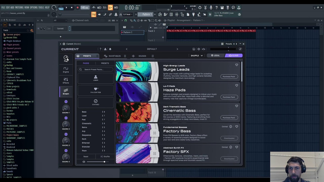The height and width of the screenshot is (182, 324).
Task: Click the user account icon in Current
Action: [x=105, y=49]
